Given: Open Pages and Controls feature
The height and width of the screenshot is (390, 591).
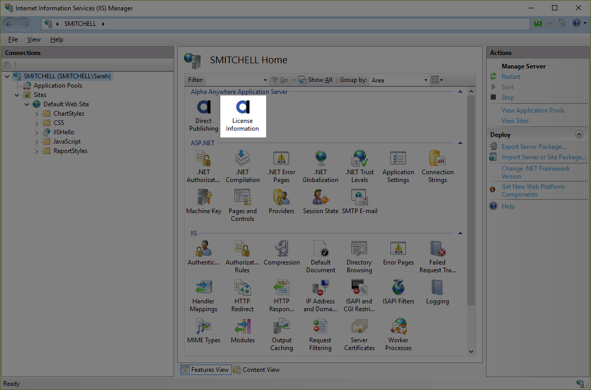Looking at the screenshot, I should pos(243,206).
